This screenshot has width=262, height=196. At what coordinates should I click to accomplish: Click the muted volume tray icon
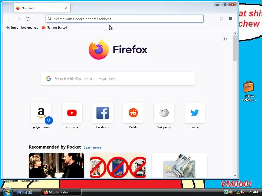pyautogui.click(x=242, y=192)
